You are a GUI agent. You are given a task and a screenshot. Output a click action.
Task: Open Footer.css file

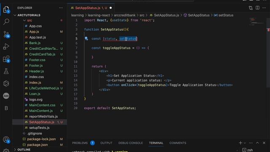coord(37,60)
